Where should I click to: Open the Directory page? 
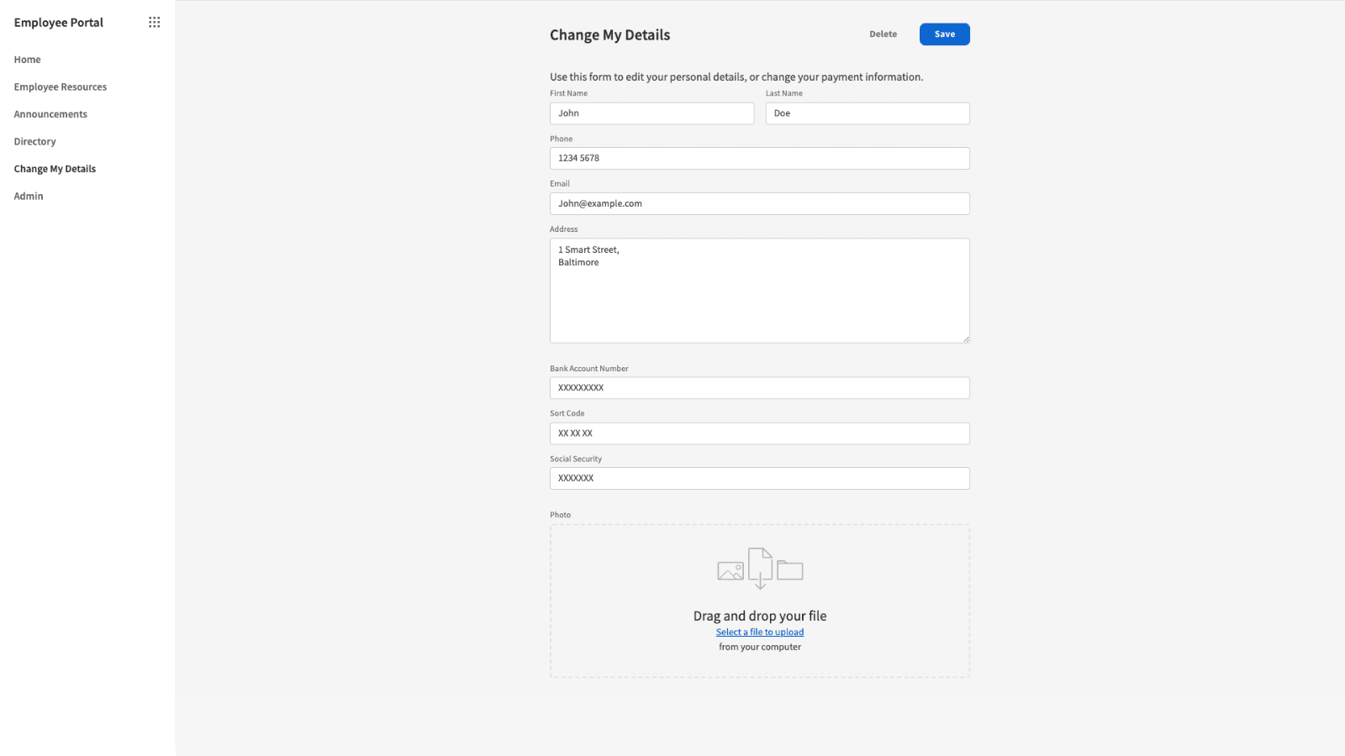click(x=34, y=142)
